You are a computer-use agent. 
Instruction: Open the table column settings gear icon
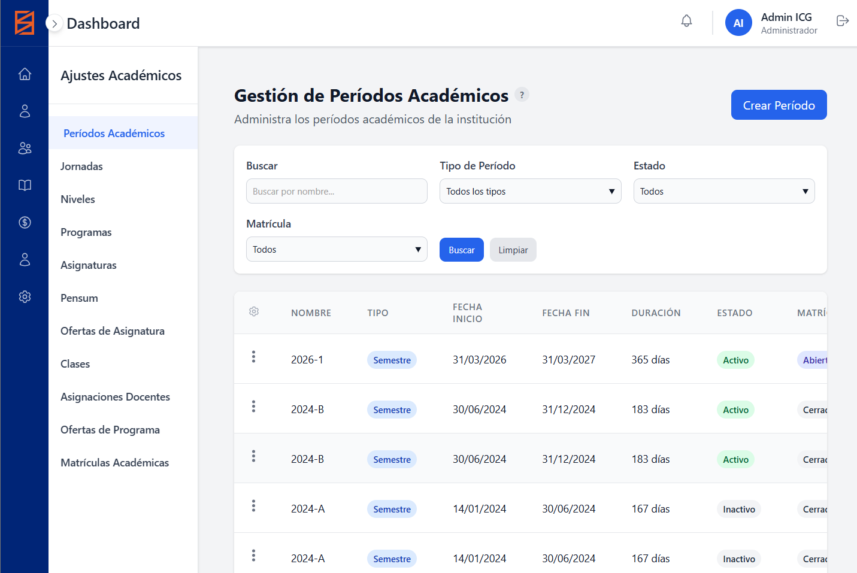(254, 311)
